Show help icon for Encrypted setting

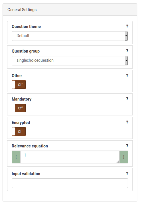pos(127,122)
